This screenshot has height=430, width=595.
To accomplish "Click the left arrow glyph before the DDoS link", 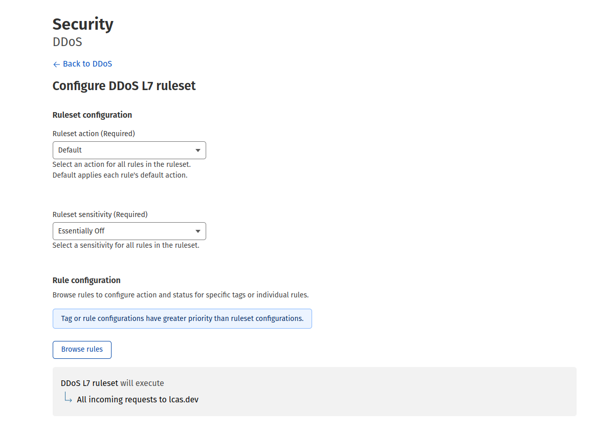I will point(56,64).
